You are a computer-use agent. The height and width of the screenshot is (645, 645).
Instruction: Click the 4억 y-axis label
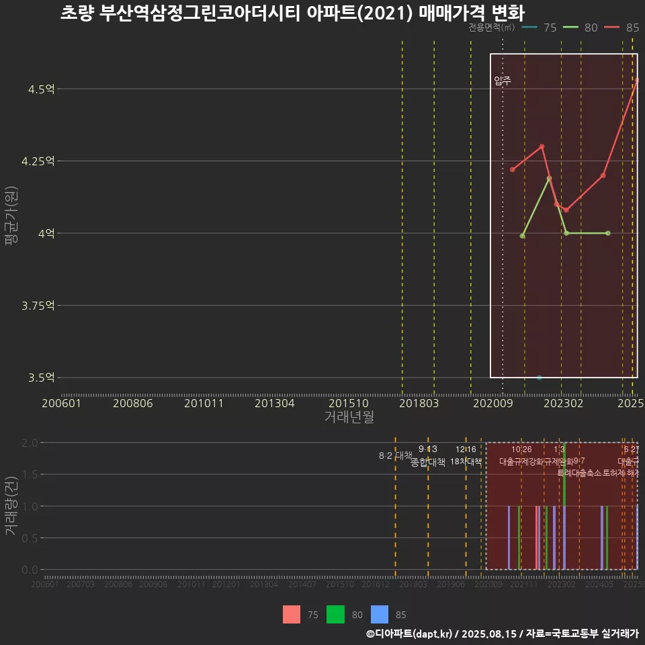tap(46, 233)
